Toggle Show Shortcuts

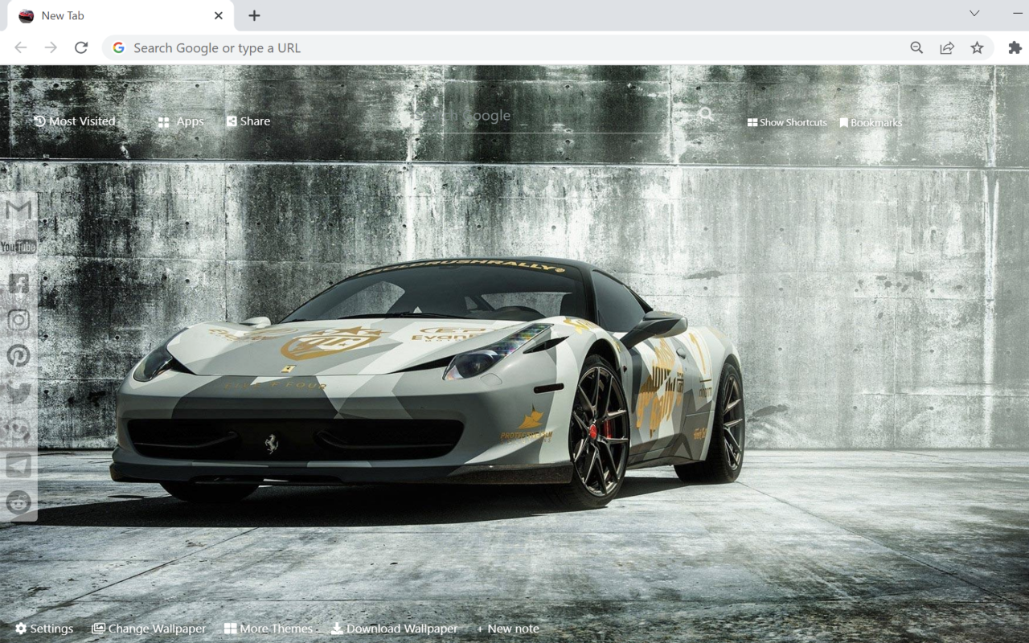787,122
